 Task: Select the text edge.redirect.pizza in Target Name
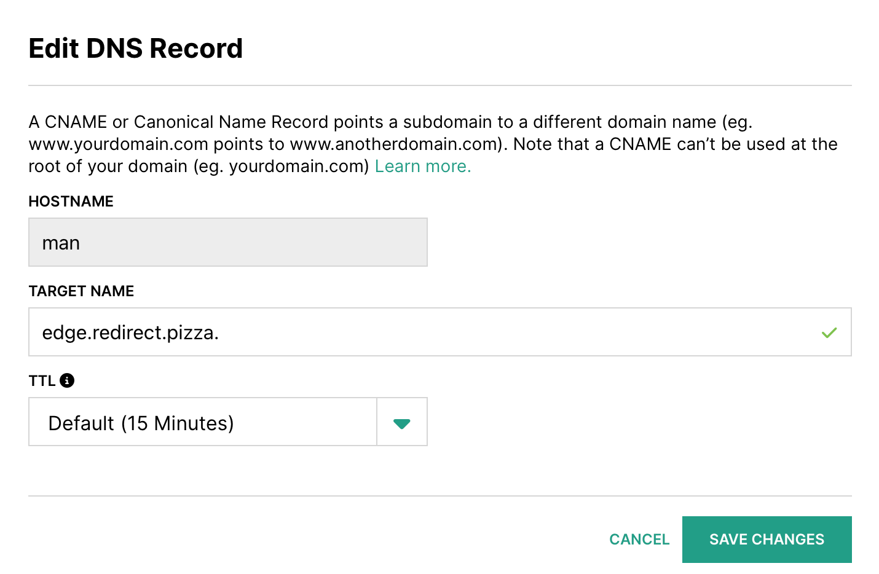[x=130, y=332]
